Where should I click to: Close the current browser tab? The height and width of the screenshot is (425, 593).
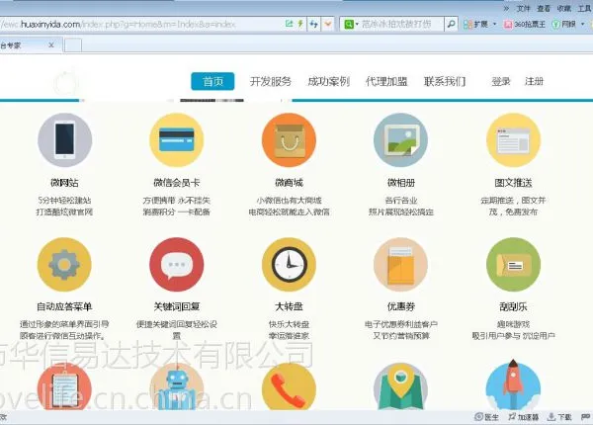tap(51, 45)
